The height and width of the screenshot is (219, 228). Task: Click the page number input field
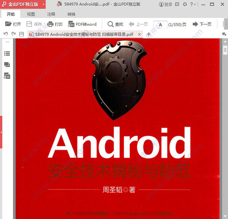pyautogui.click(x=160, y=25)
